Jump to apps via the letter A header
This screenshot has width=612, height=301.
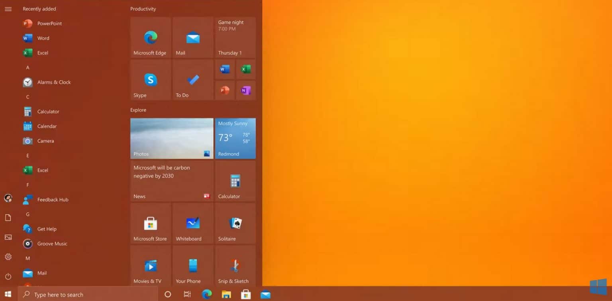click(x=27, y=67)
